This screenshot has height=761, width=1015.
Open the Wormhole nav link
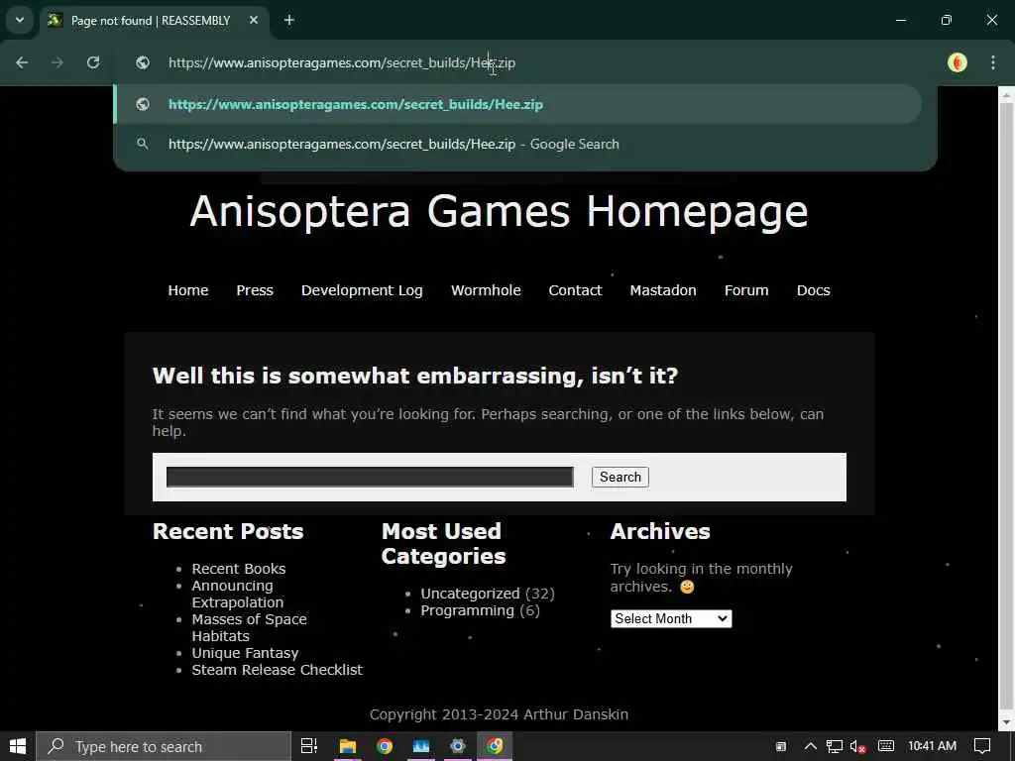coord(486,290)
